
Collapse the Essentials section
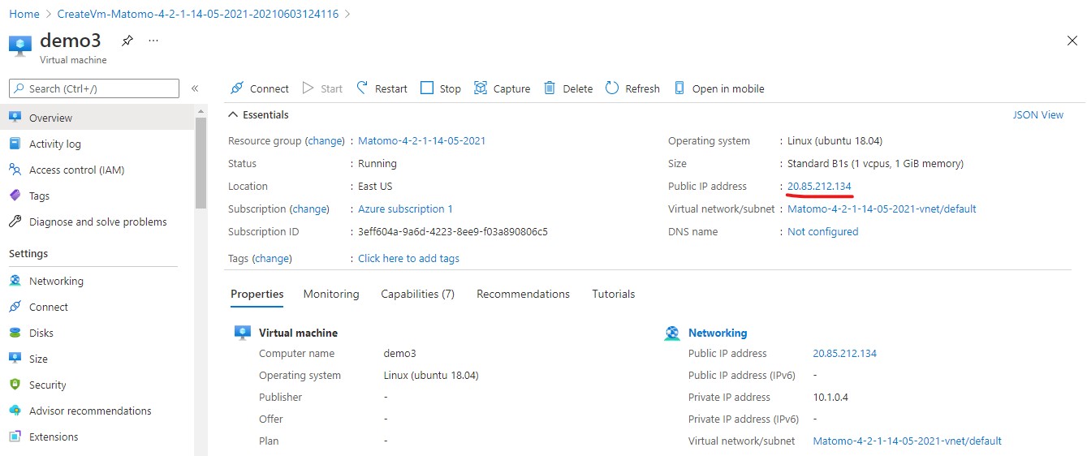(234, 115)
